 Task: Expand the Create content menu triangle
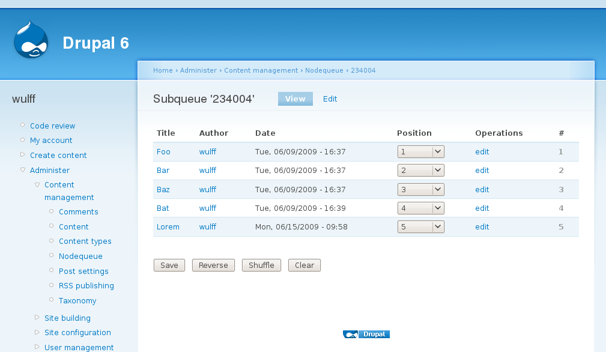[x=22, y=154]
